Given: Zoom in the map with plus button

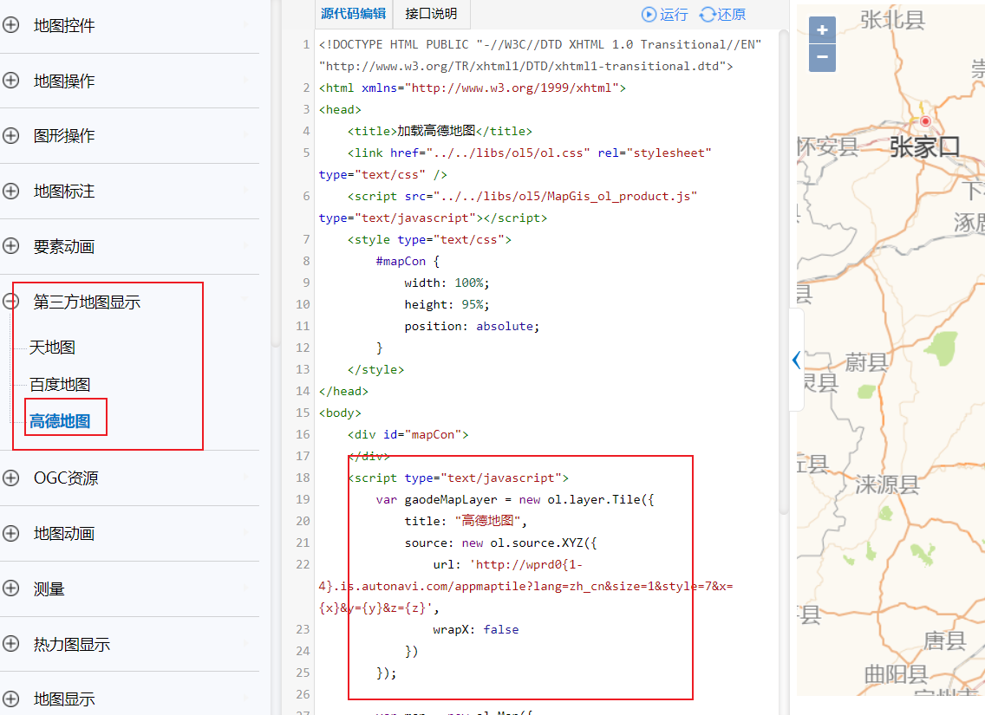Looking at the screenshot, I should coord(822,30).
